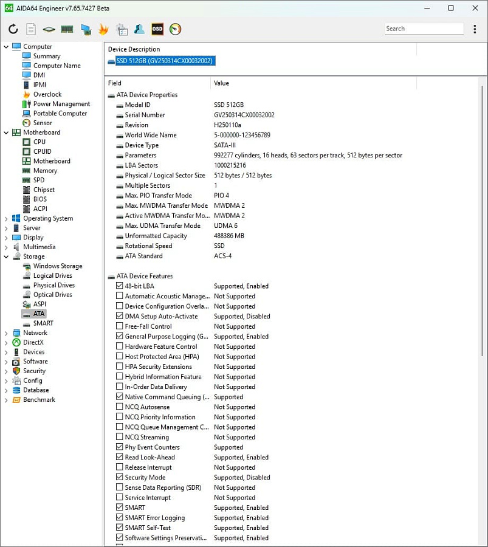The width and height of the screenshot is (488, 547).
Task: Expand the DirectX node
Action: tap(6, 342)
